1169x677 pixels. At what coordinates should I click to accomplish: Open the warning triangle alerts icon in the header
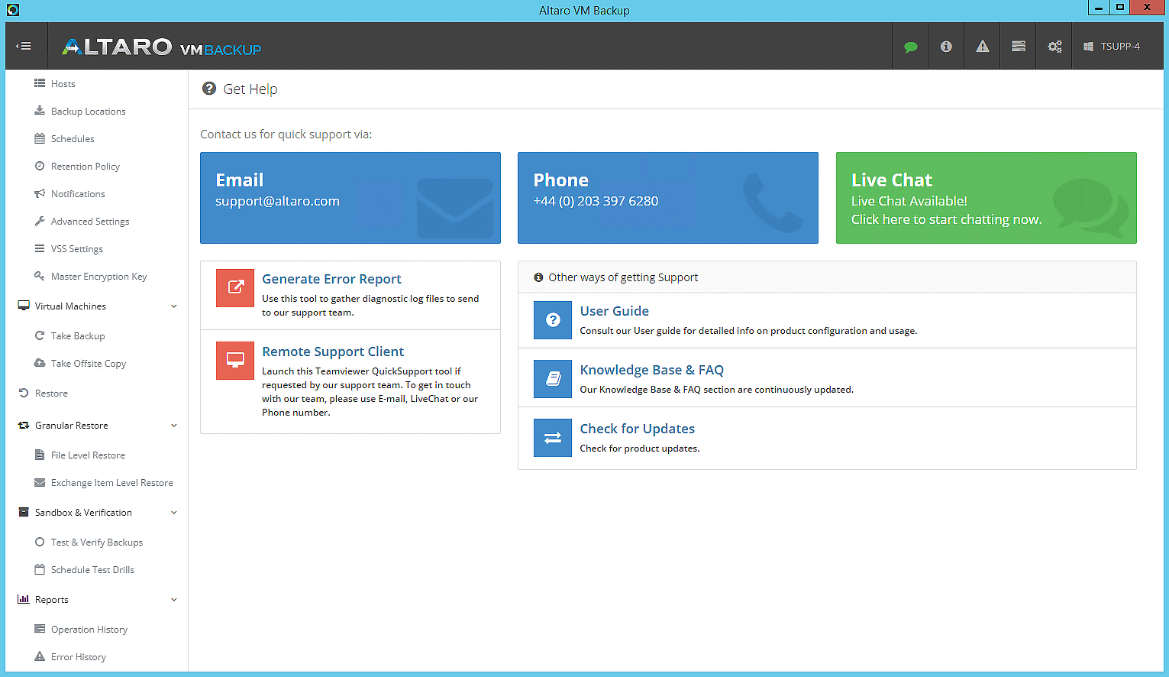tap(983, 47)
